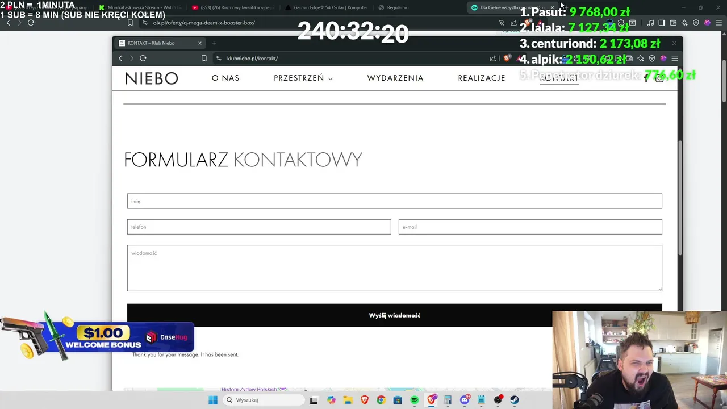727x409 pixels.
Task: Open the Windows Start menu
Action: tap(213, 400)
